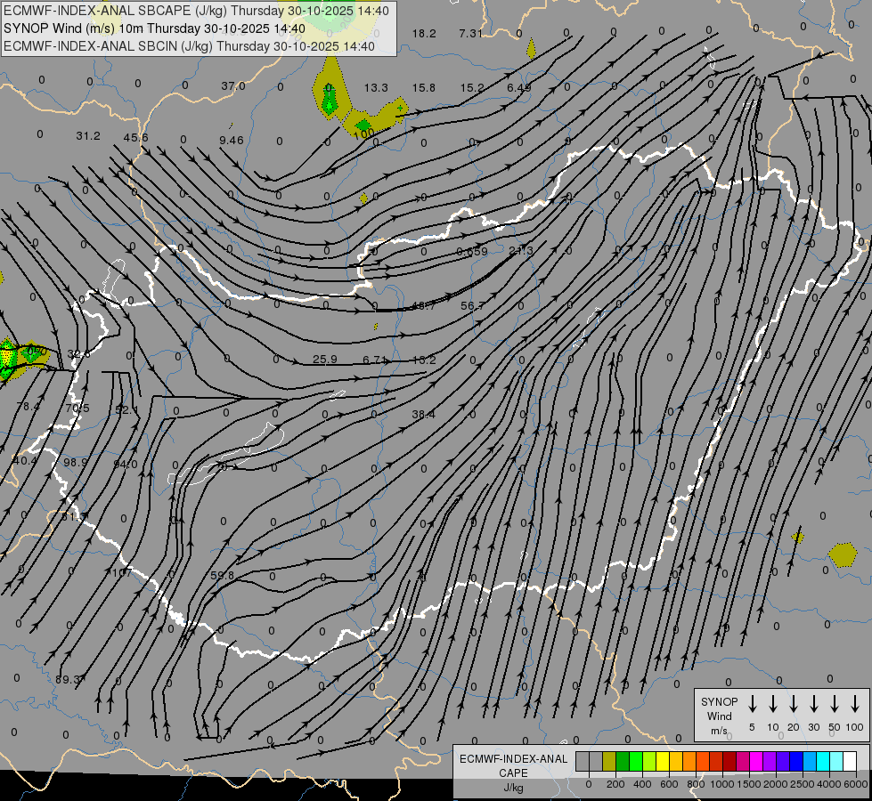Select the white 6000 J/kg legend swatch

(x=849, y=762)
